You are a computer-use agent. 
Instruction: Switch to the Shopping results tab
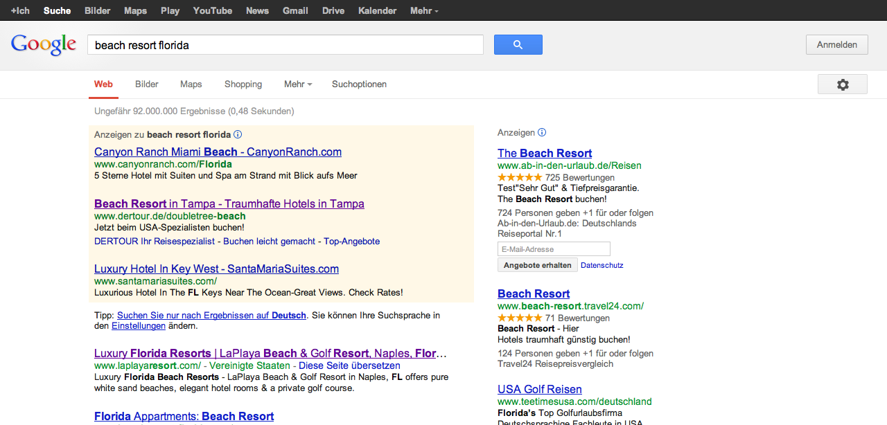click(x=243, y=84)
